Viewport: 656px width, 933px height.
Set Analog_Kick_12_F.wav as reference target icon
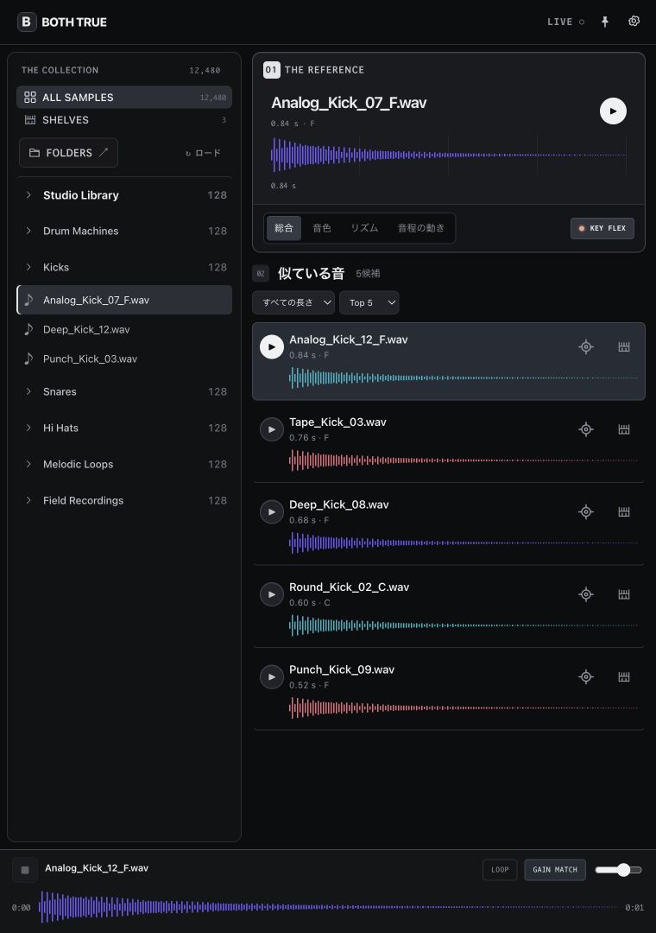(586, 347)
